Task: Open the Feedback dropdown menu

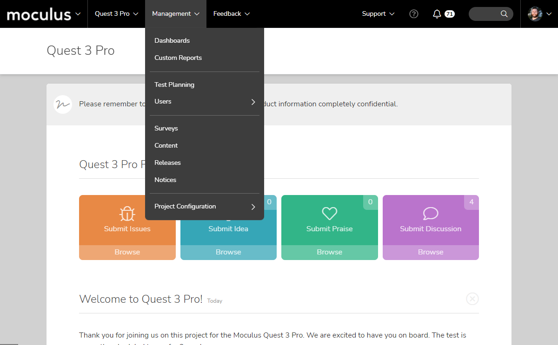Action: point(232,14)
